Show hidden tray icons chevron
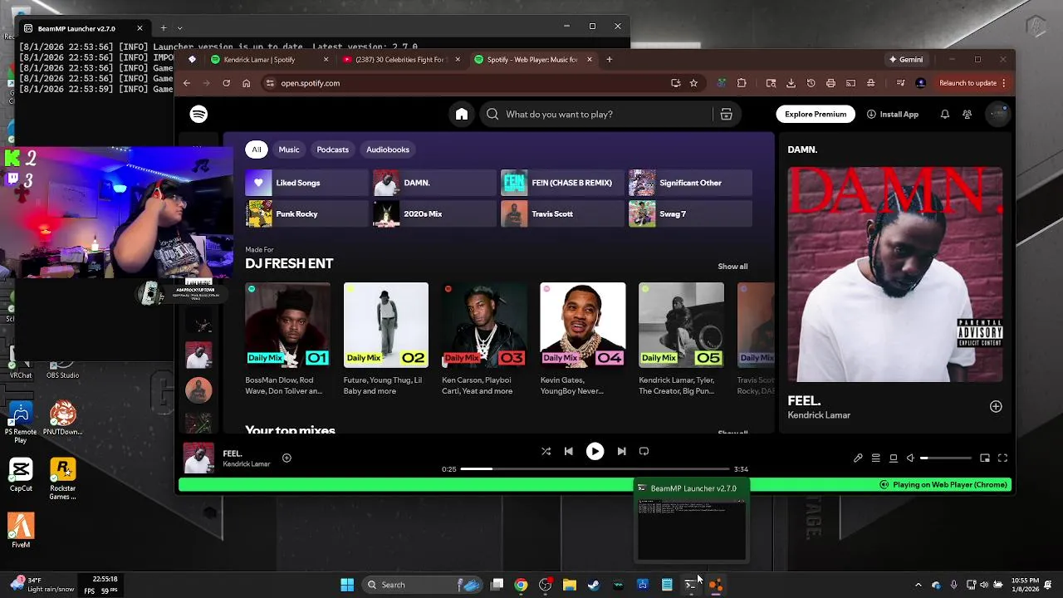 (x=918, y=585)
